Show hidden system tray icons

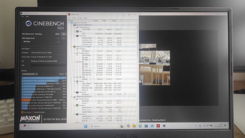196,125
